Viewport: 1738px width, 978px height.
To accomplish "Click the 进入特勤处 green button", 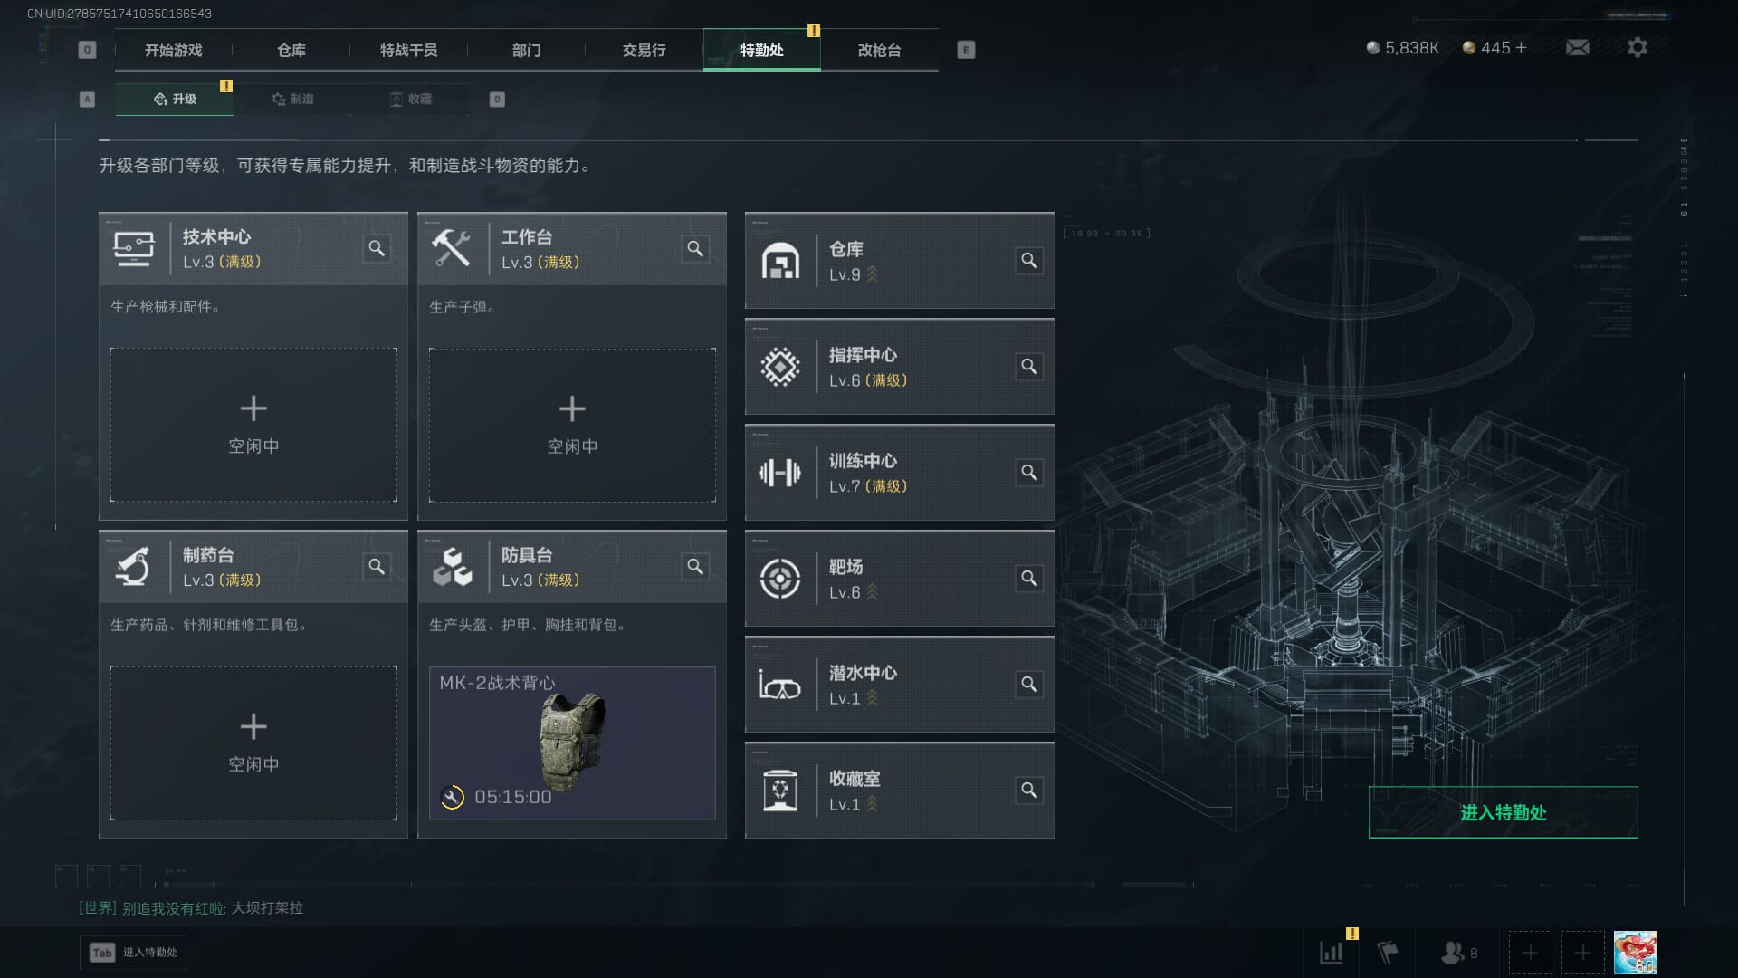I will click(1504, 812).
